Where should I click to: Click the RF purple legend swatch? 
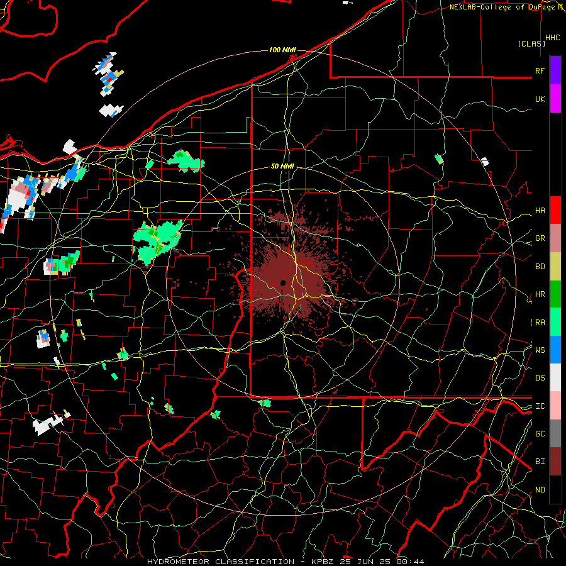(555, 70)
